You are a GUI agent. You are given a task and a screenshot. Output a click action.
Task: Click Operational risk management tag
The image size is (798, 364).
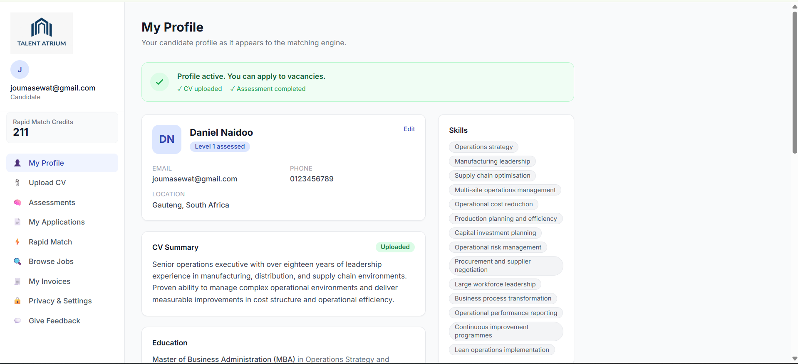point(498,247)
